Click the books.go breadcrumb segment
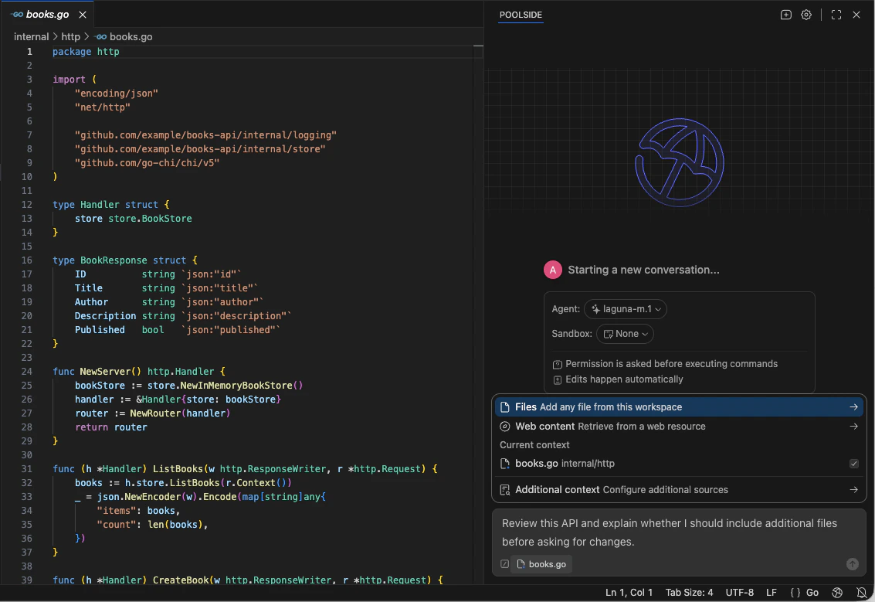Image resolution: width=875 pixels, height=602 pixels. tap(131, 37)
